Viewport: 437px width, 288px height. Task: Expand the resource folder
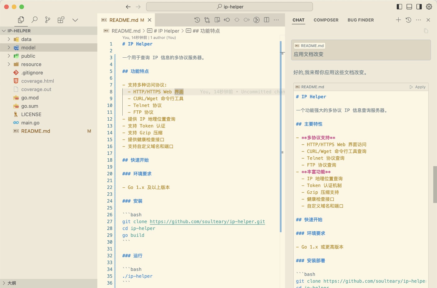49,64
